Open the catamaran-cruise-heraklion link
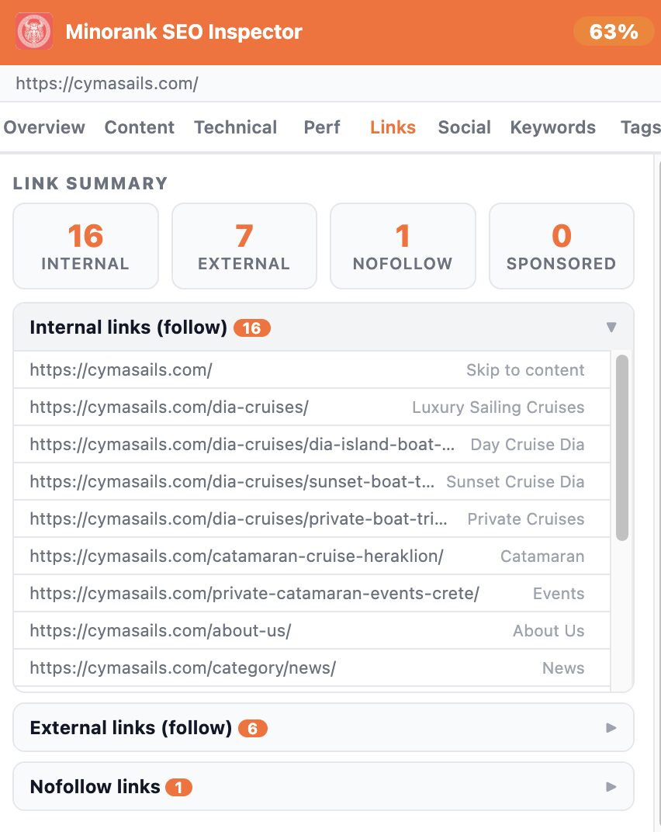The image size is (661, 832). (237, 556)
